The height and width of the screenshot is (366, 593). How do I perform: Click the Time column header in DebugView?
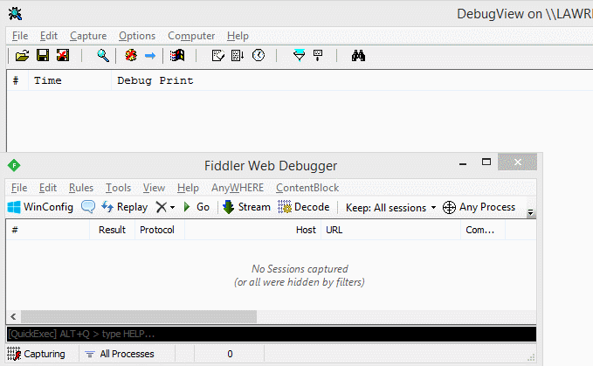point(70,80)
